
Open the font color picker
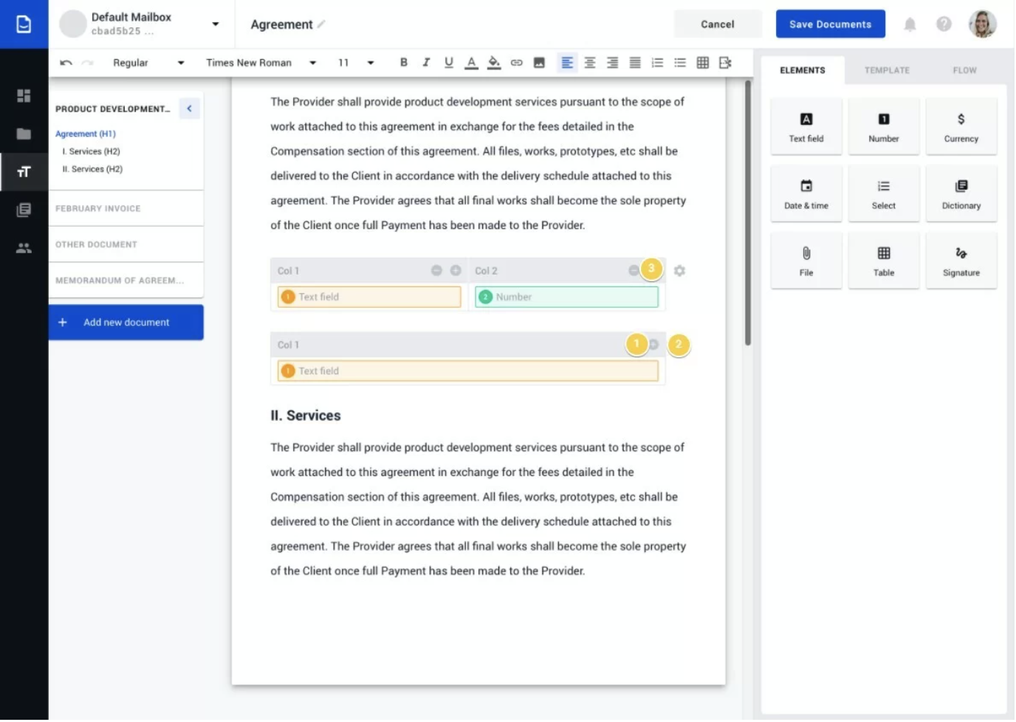pos(471,63)
